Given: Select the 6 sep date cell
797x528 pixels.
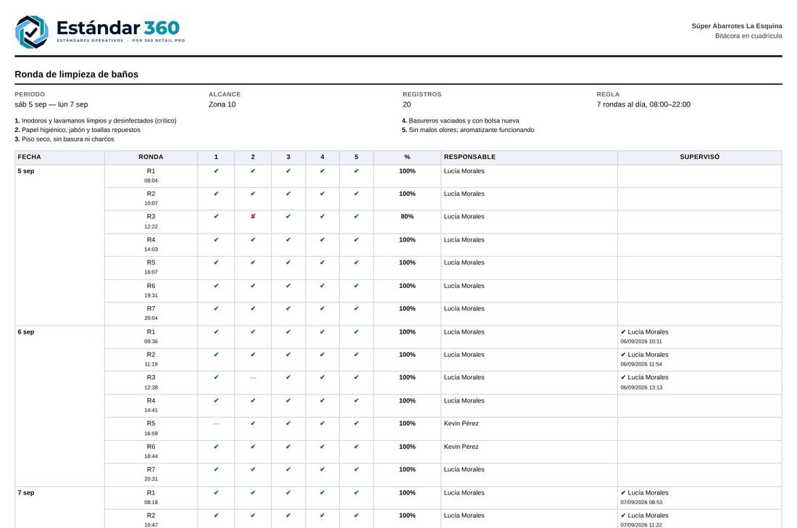Looking at the screenshot, I should click(x=60, y=406).
